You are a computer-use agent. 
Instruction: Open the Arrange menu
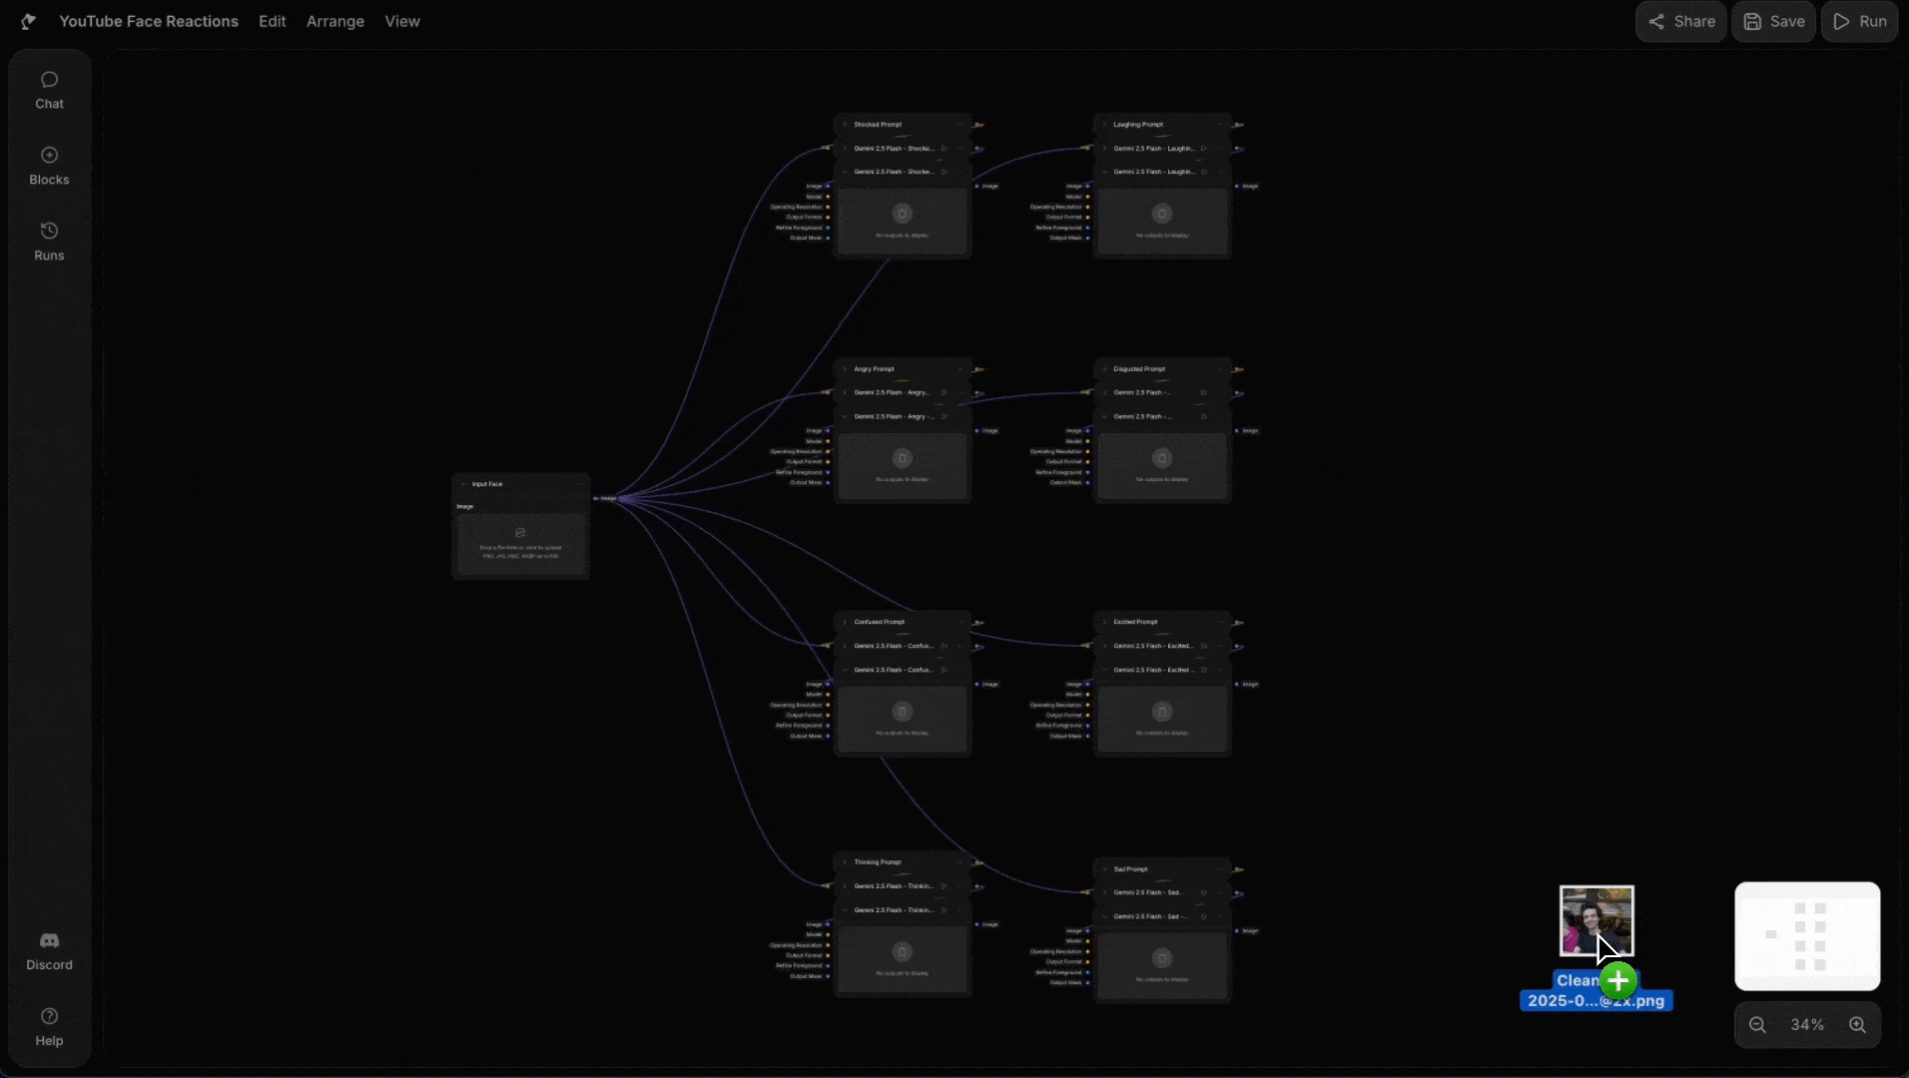(x=334, y=21)
